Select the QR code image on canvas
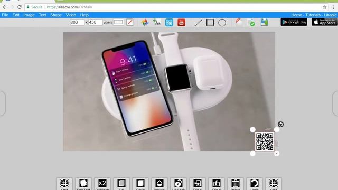 265,141
